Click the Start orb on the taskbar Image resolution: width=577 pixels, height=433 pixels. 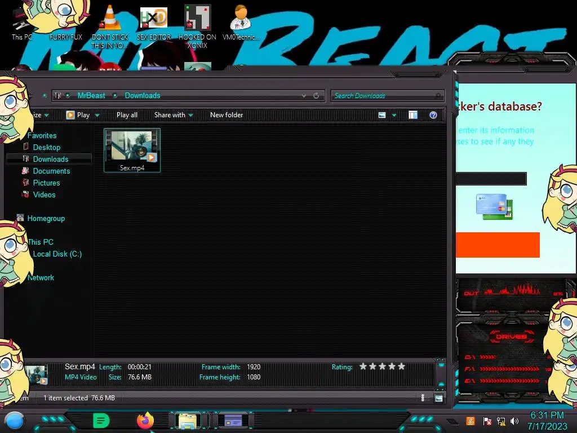coord(15,421)
